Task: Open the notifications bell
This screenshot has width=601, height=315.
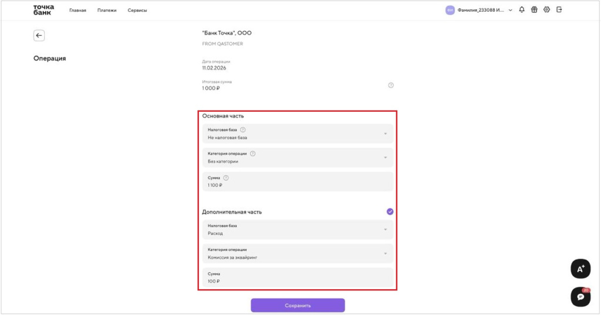Action: coord(522,10)
